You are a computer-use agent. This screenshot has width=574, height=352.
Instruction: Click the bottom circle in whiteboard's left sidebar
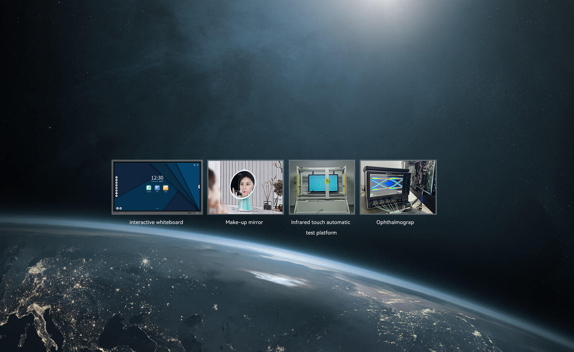click(x=116, y=196)
